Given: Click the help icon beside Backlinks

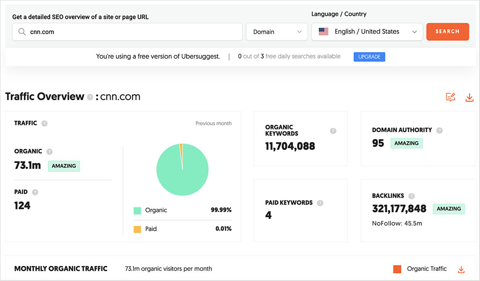Looking at the screenshot, I should pos(412,195).
